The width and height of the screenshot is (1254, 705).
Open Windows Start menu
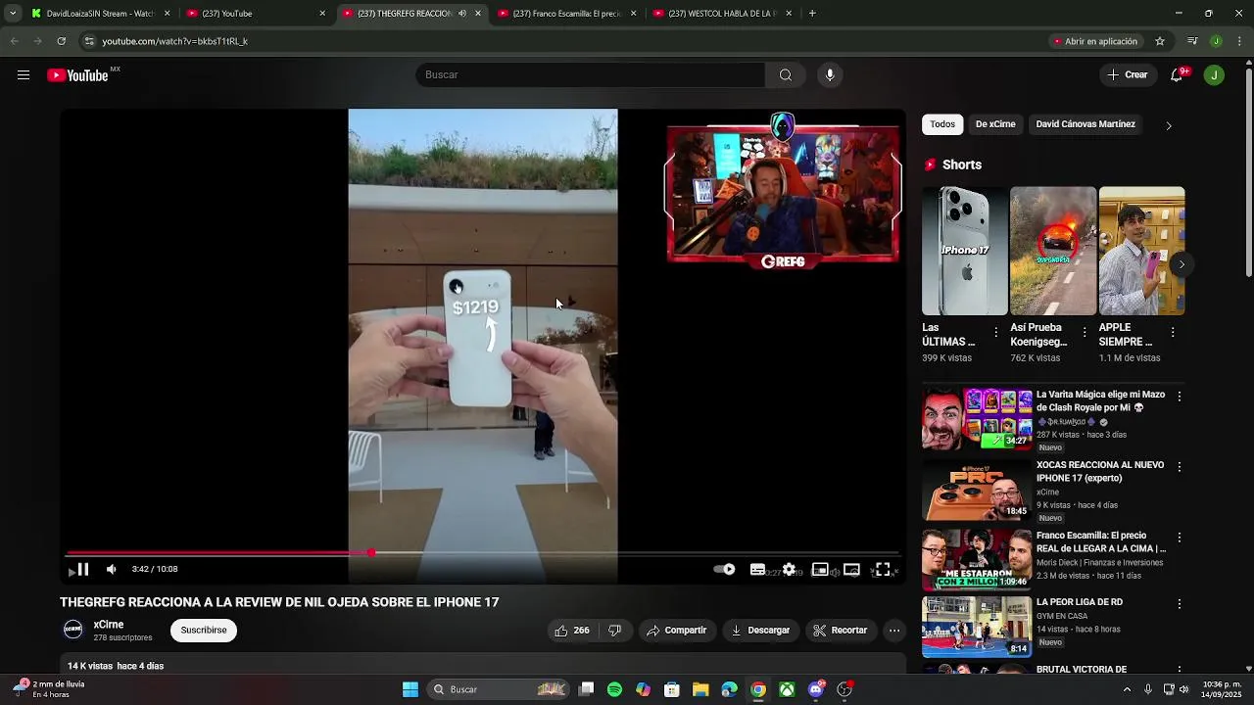[410, 690]
